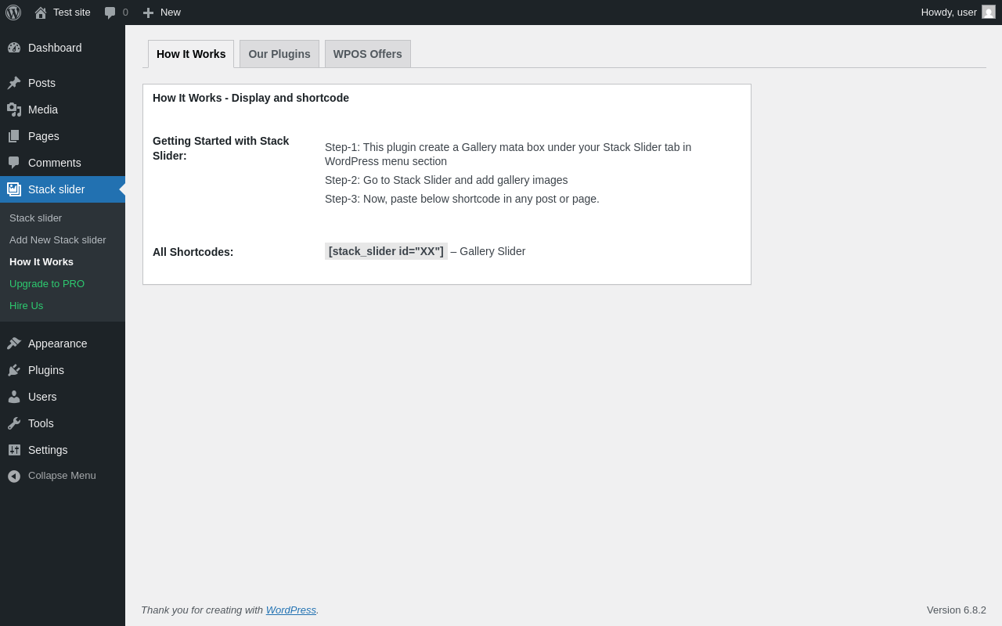Click the Plugins plug icon
Viewport: 1002px width, 626px height.
[x=14, y=370]
